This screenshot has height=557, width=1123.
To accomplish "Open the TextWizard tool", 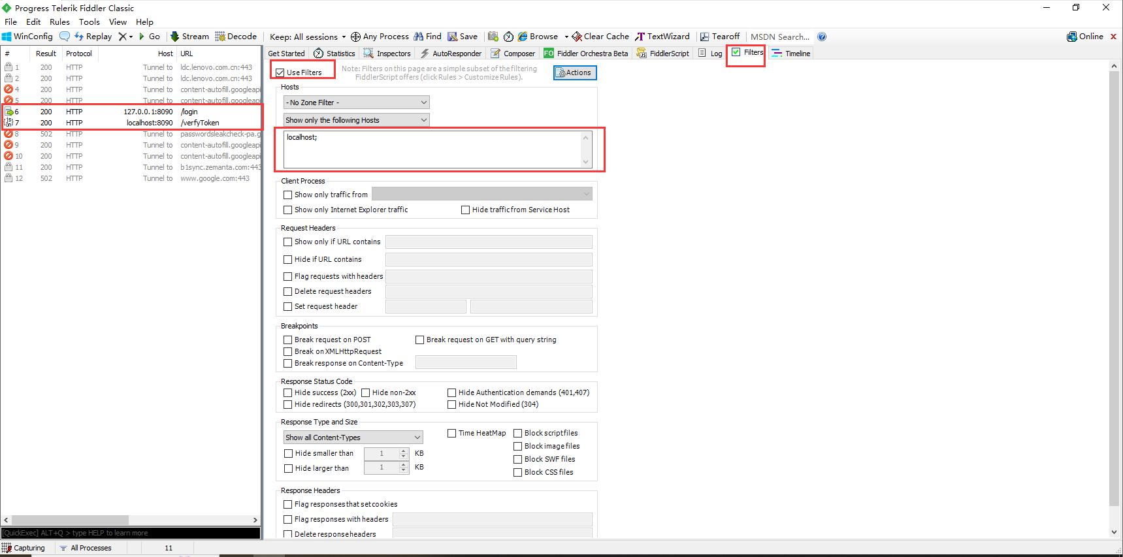I will 662,37.
